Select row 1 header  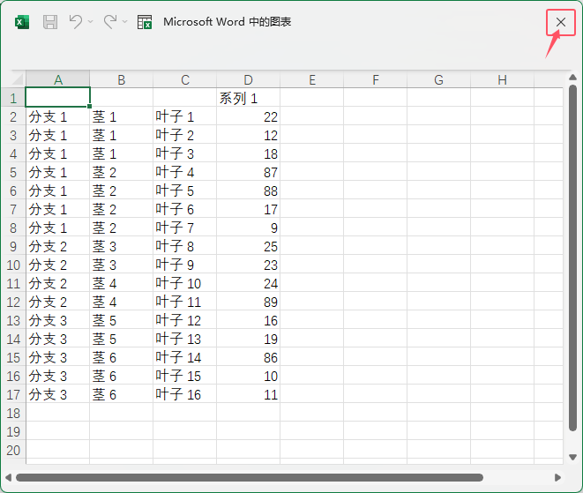point(13,98)
